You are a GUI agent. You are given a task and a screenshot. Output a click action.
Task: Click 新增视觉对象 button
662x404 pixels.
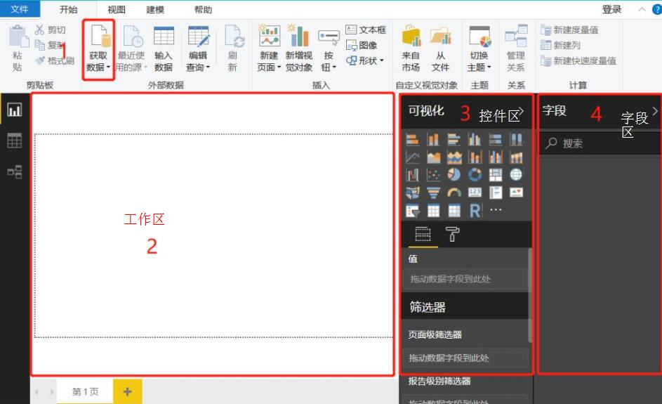[299, 49]
